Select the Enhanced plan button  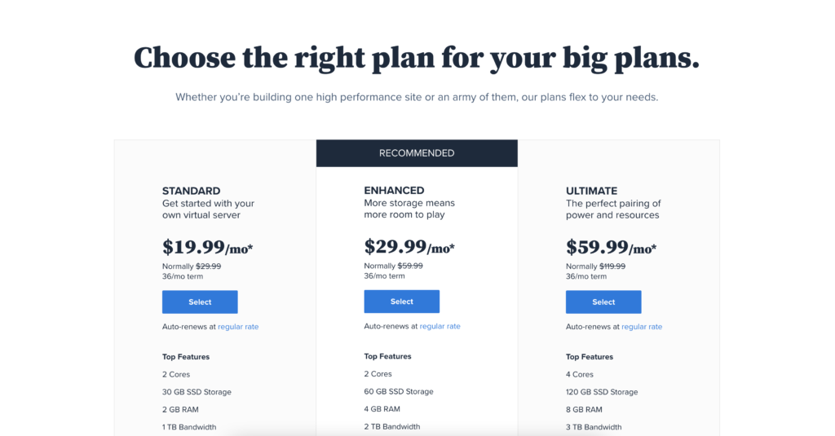coord(401,302)
